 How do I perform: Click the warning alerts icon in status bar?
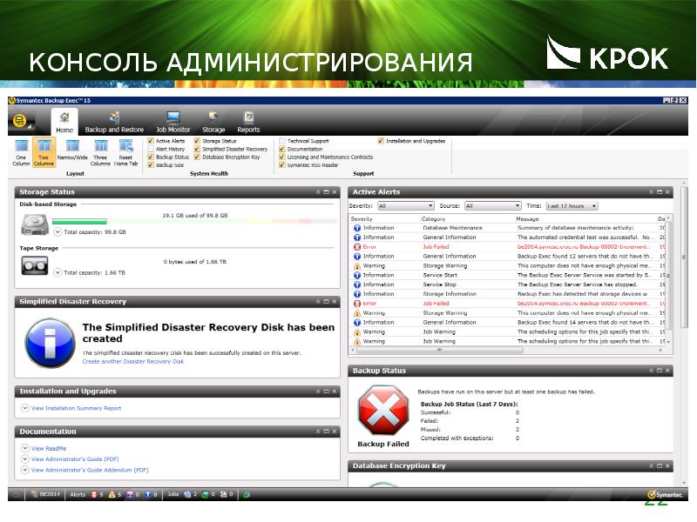pos(112,494)
